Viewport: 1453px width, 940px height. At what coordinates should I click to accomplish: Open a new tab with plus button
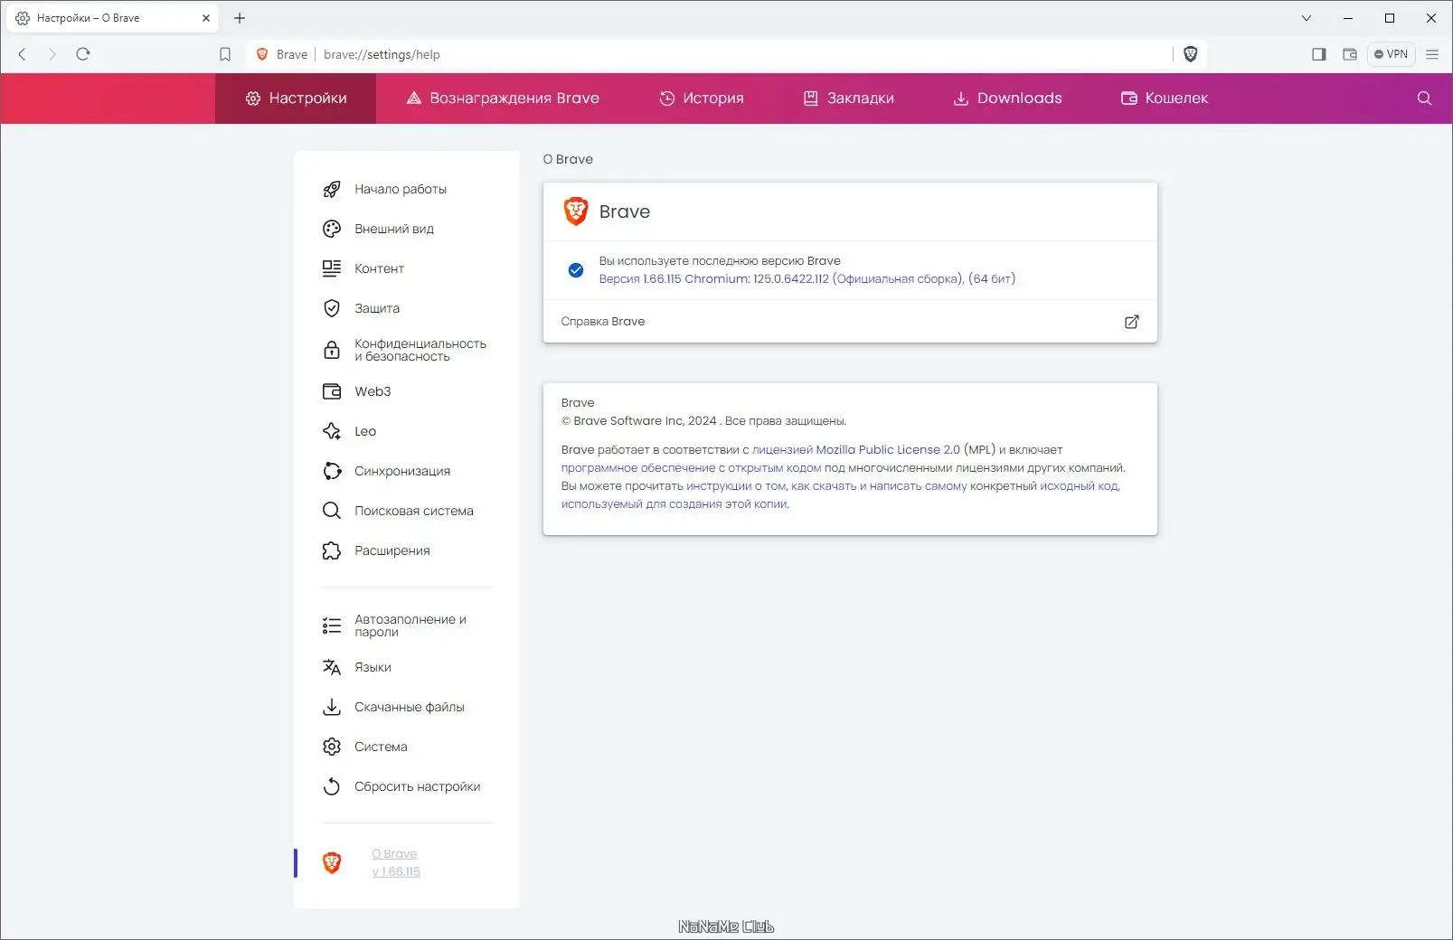240,18
